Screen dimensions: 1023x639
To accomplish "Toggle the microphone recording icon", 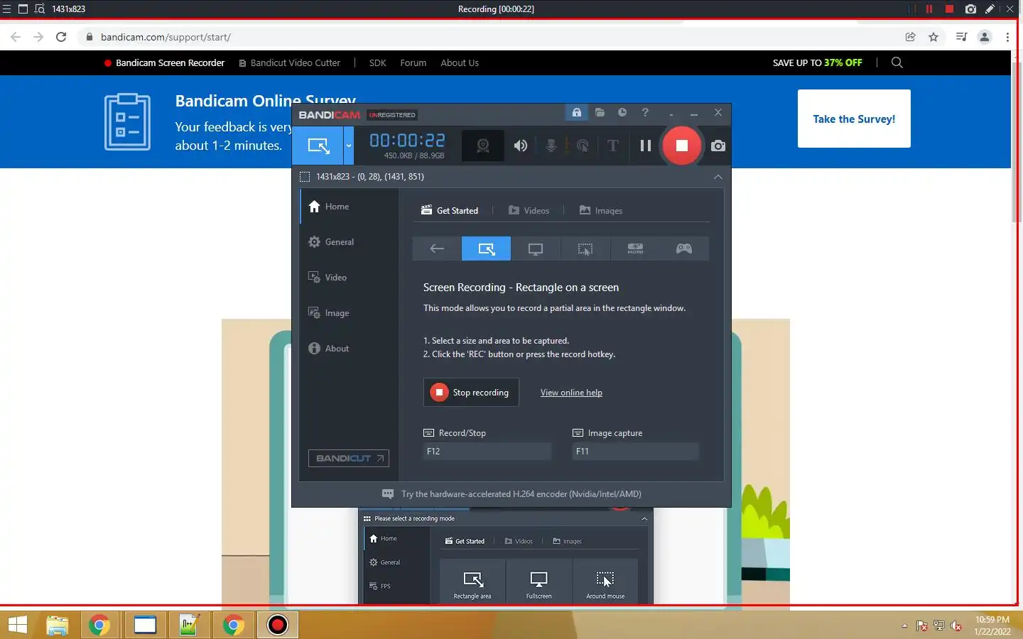I will [x=551, y=146].
